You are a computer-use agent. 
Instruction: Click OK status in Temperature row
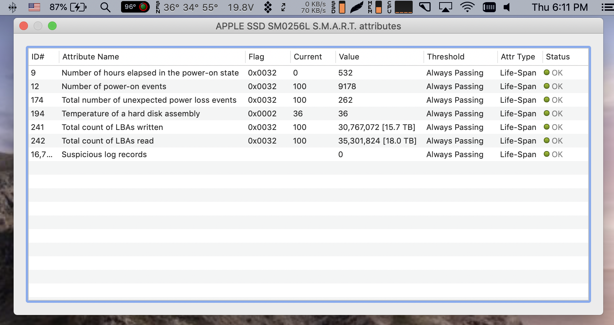tap(553, 113)
